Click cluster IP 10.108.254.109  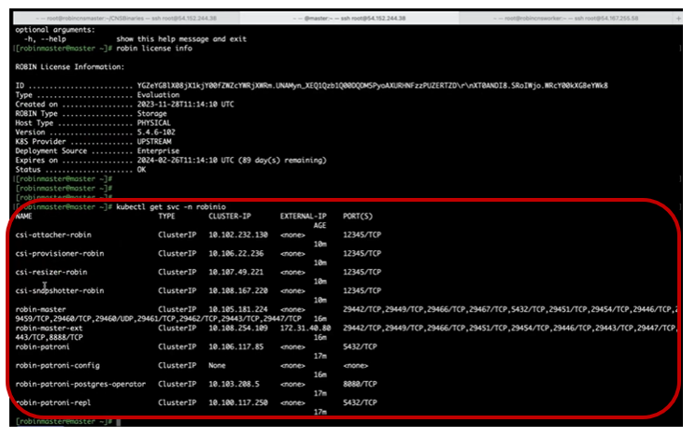pos(238,328)
